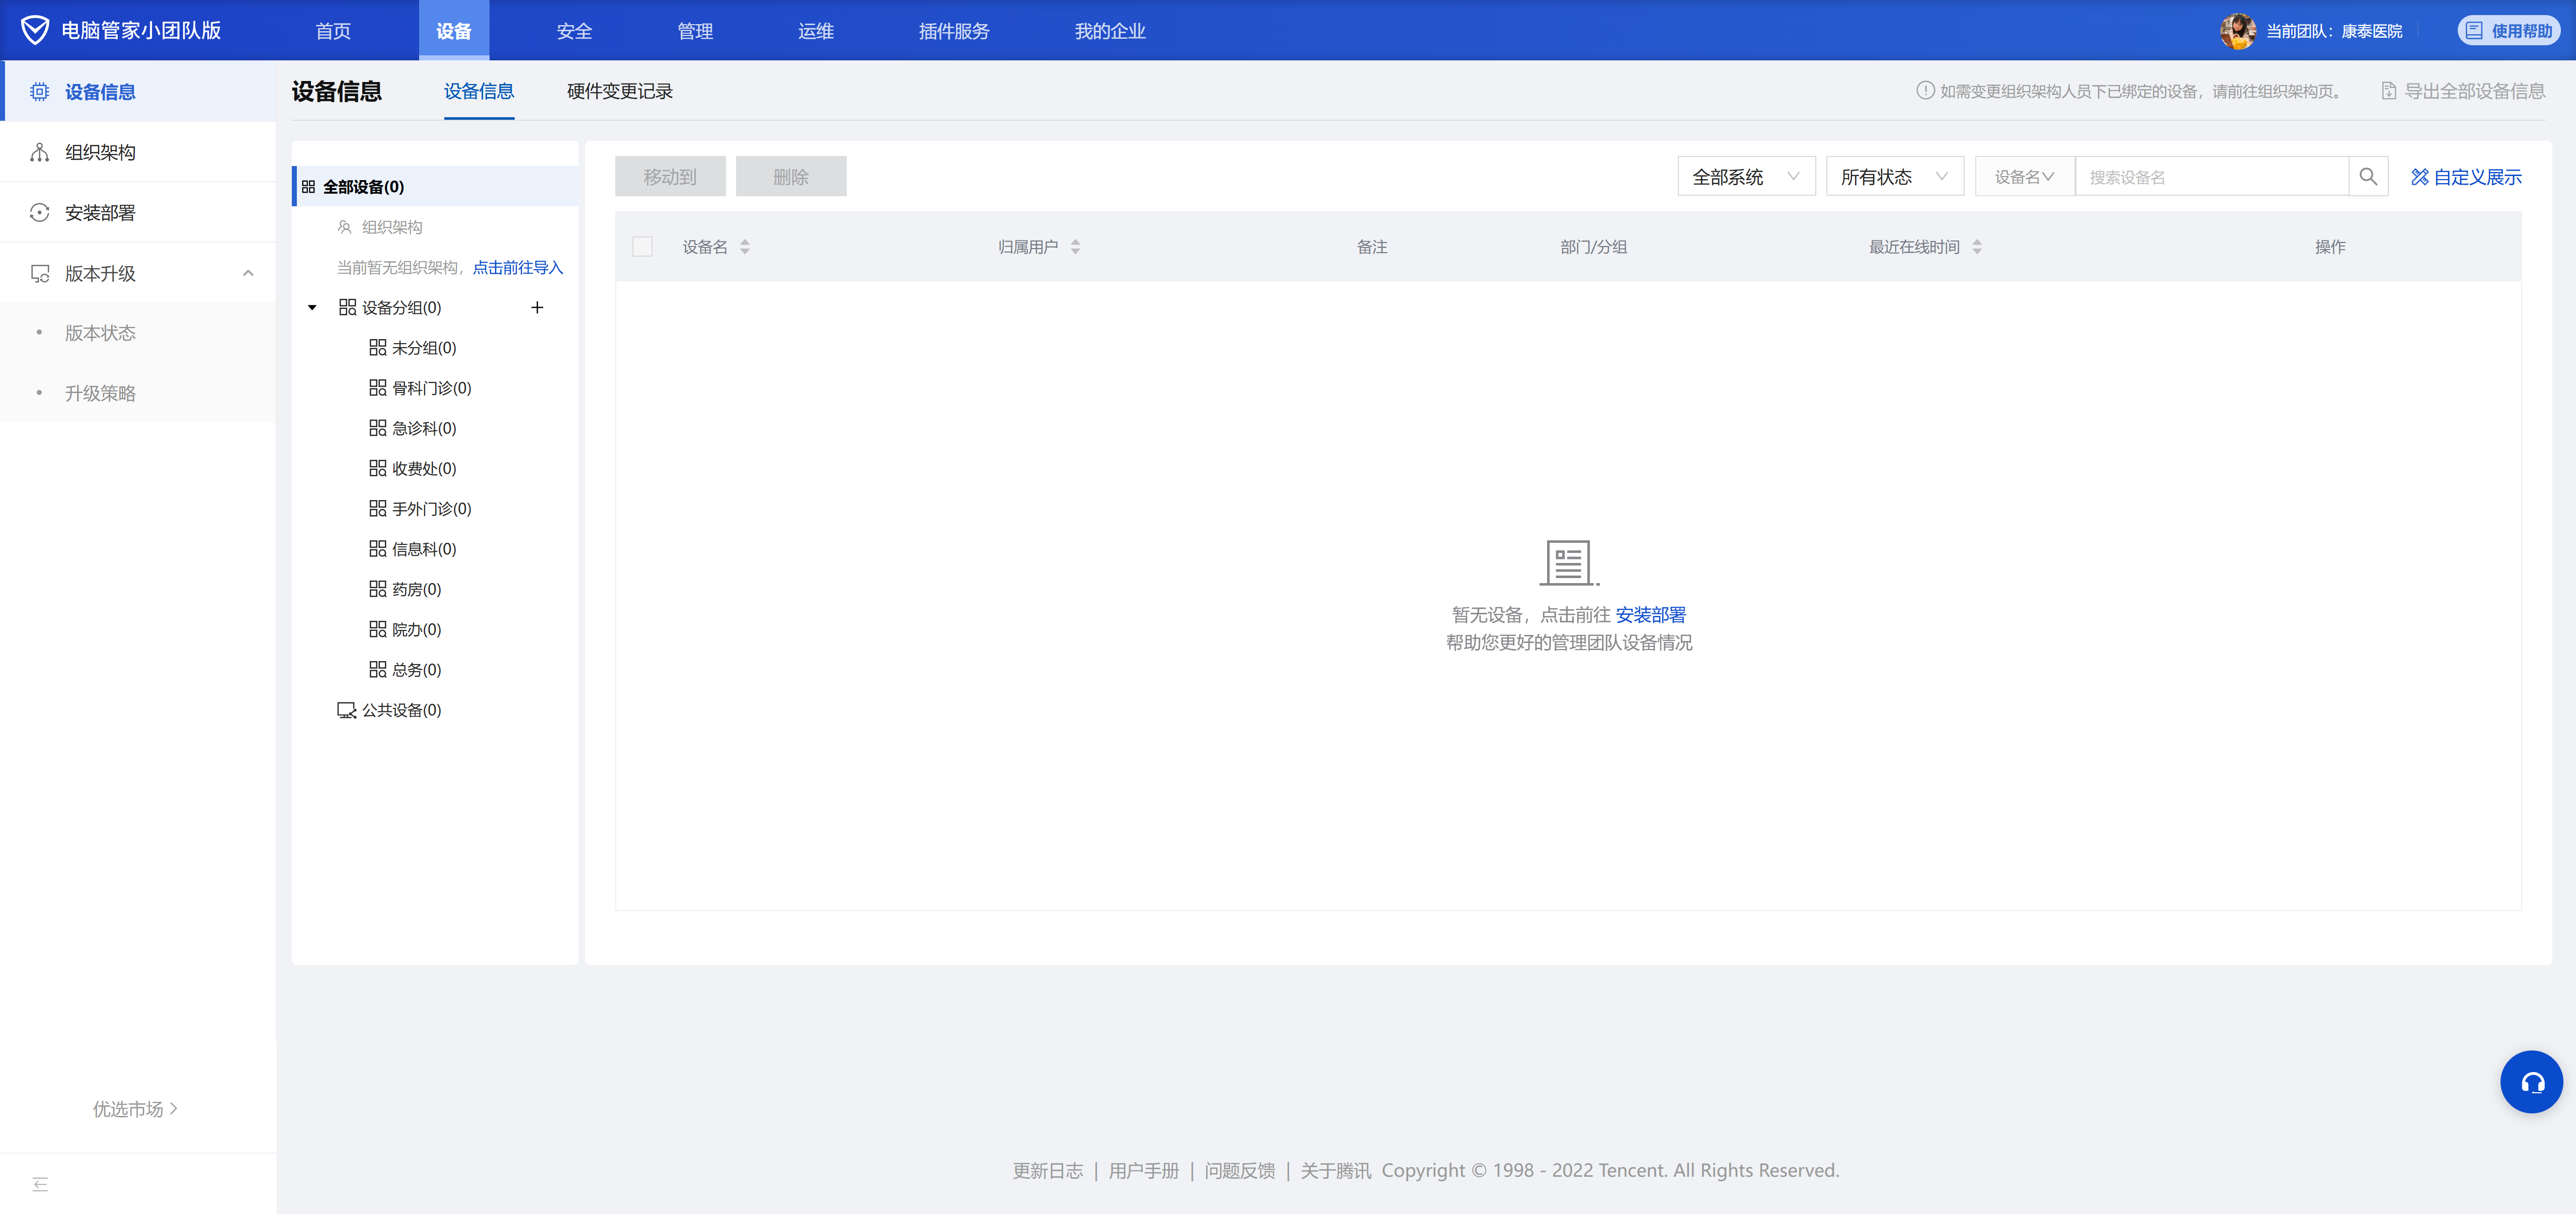Viewport: 2576px width, 1214px height.
Task: Click the 点击前往导入 link
Action: [517, 268]
